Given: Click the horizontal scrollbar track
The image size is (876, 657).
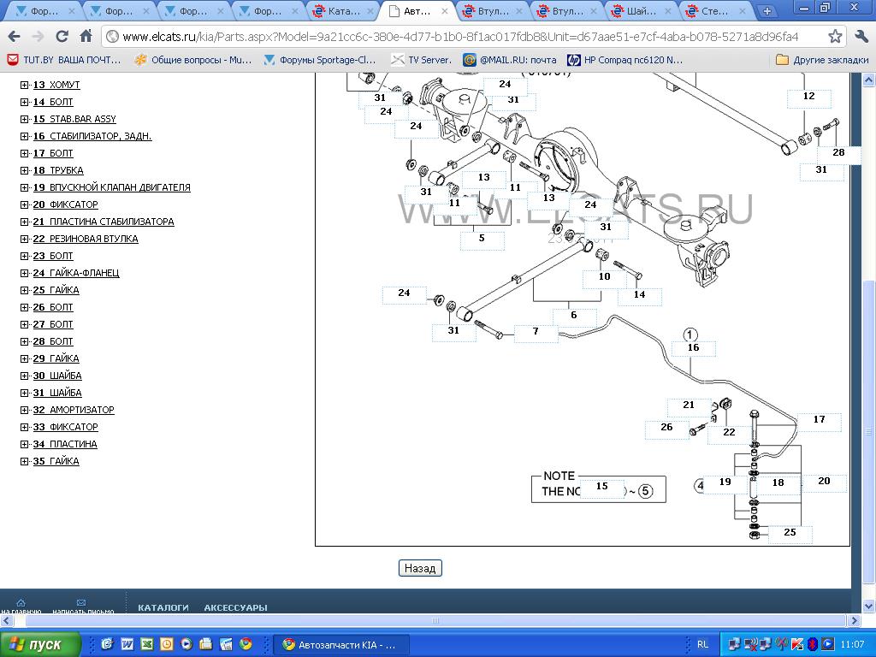Looking at the screenshot, I should (x=599, y=620).
